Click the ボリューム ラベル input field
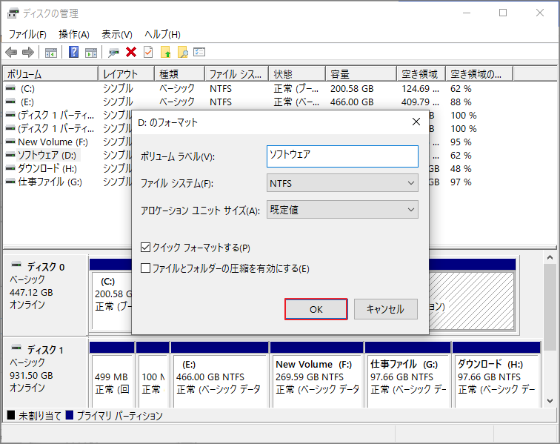Screen dimensions: 560x444 coord(342,156)
